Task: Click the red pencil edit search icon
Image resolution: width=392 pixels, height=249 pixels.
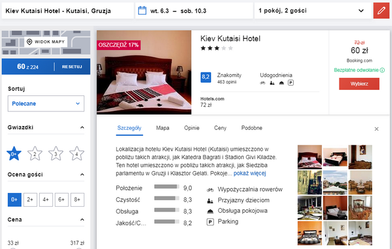Action: pos(381,11)
